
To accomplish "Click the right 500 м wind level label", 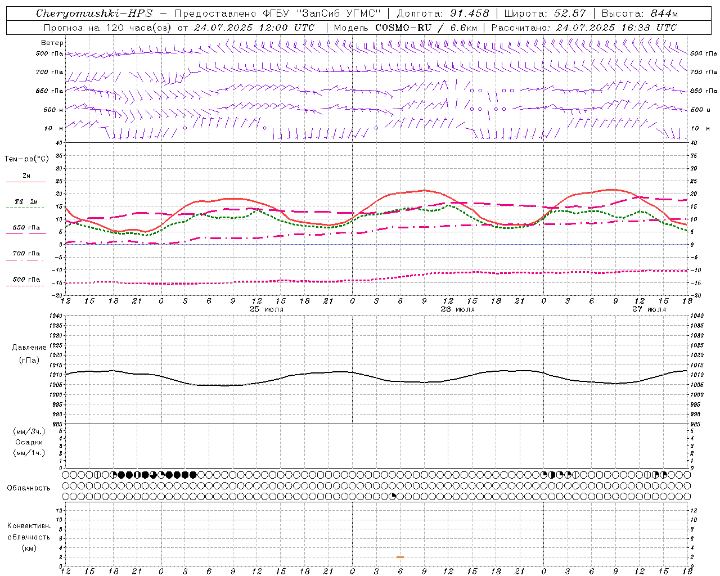I will (x=700, y=110).
